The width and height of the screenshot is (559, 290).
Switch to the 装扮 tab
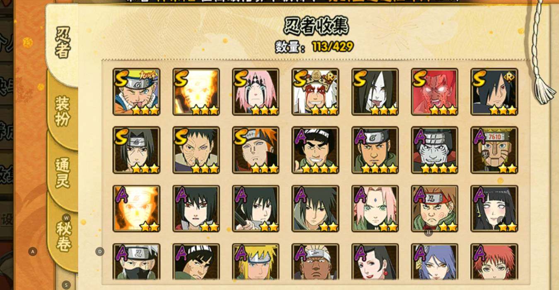click(x=63, y=111)
